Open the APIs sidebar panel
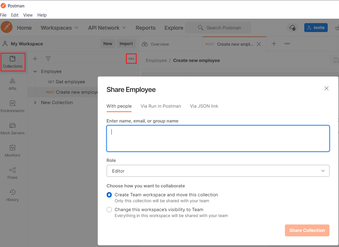 click(12, 84)
